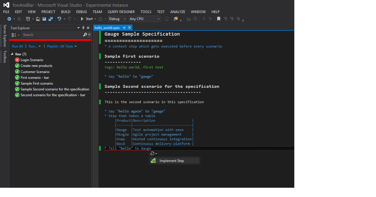Click the Save All icon

(x=51, y=19)
